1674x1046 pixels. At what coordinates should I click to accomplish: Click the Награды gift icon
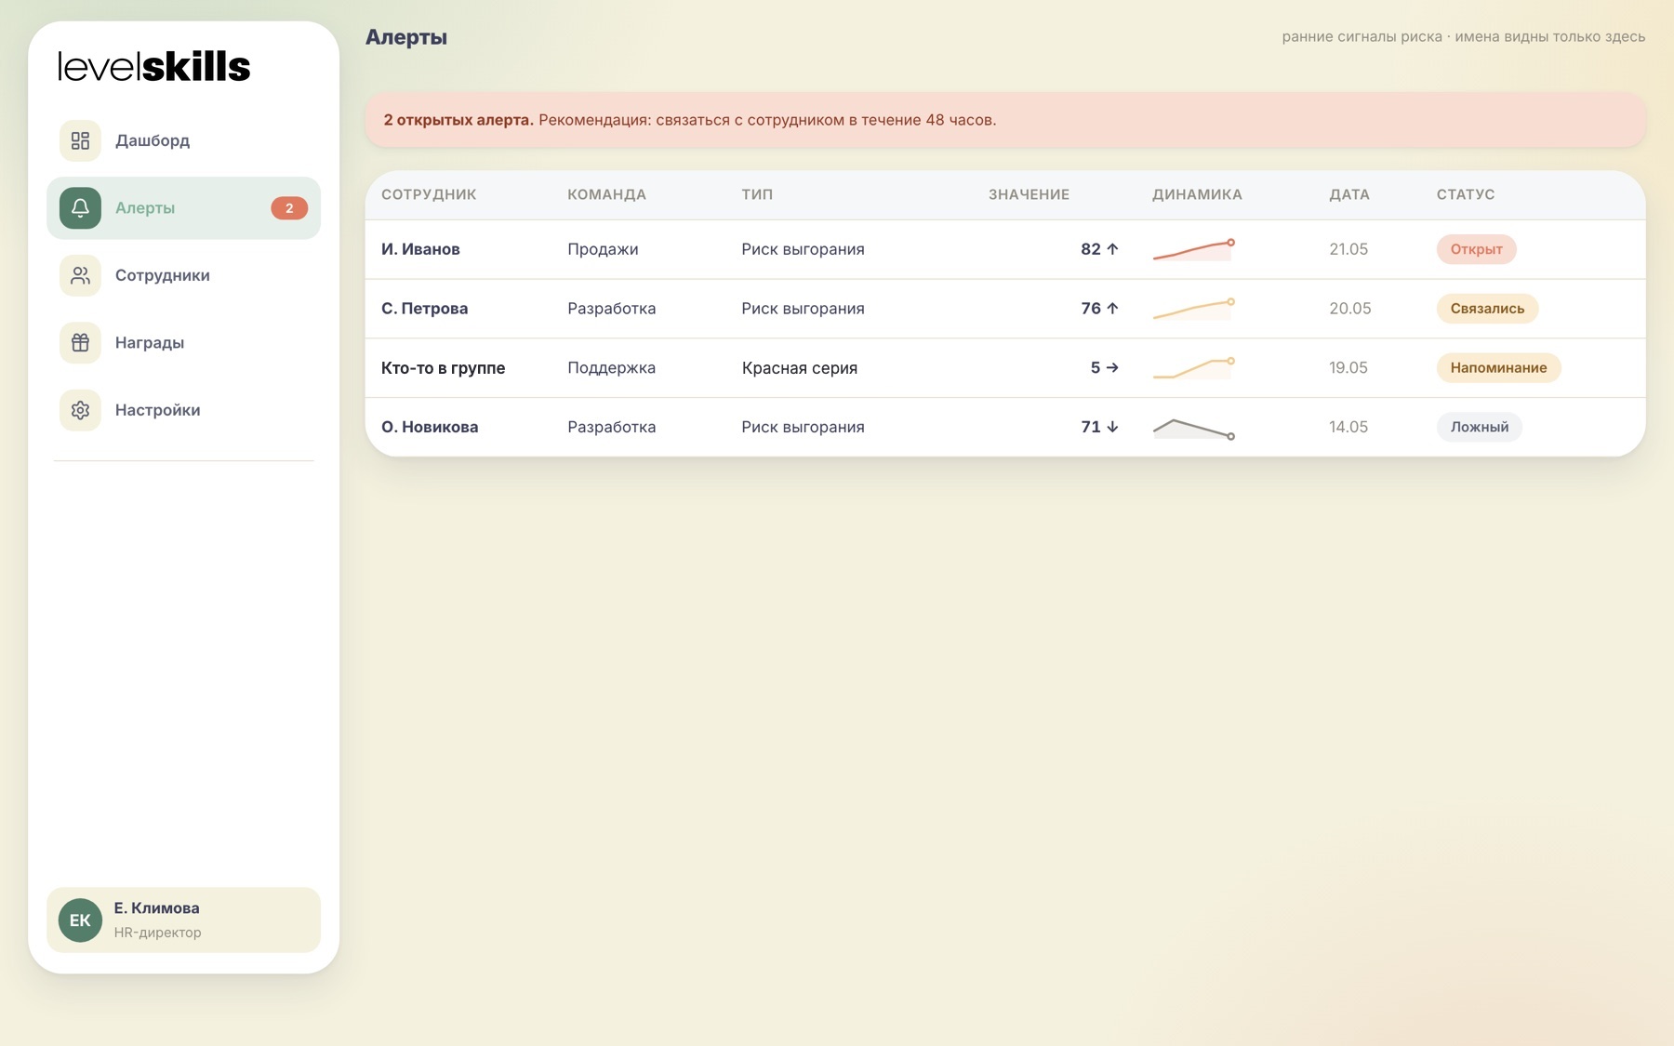tap(80, 343)
